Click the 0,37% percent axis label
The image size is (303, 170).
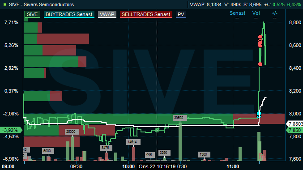click(x=11, y=91)
